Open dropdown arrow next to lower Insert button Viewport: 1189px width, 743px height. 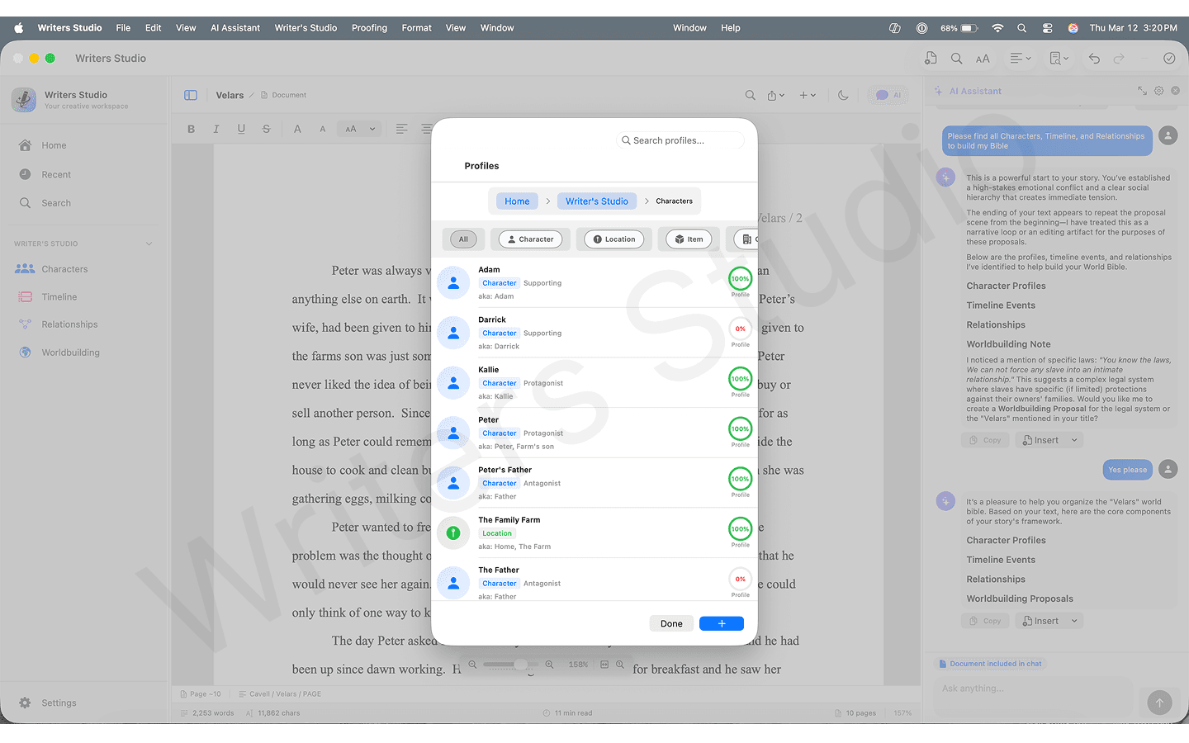(x=1074, y=621)
